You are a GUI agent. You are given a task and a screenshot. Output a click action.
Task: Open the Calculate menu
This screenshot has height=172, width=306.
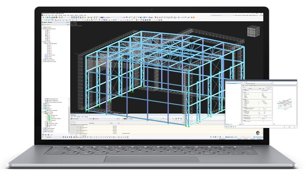tap(60, 15)
